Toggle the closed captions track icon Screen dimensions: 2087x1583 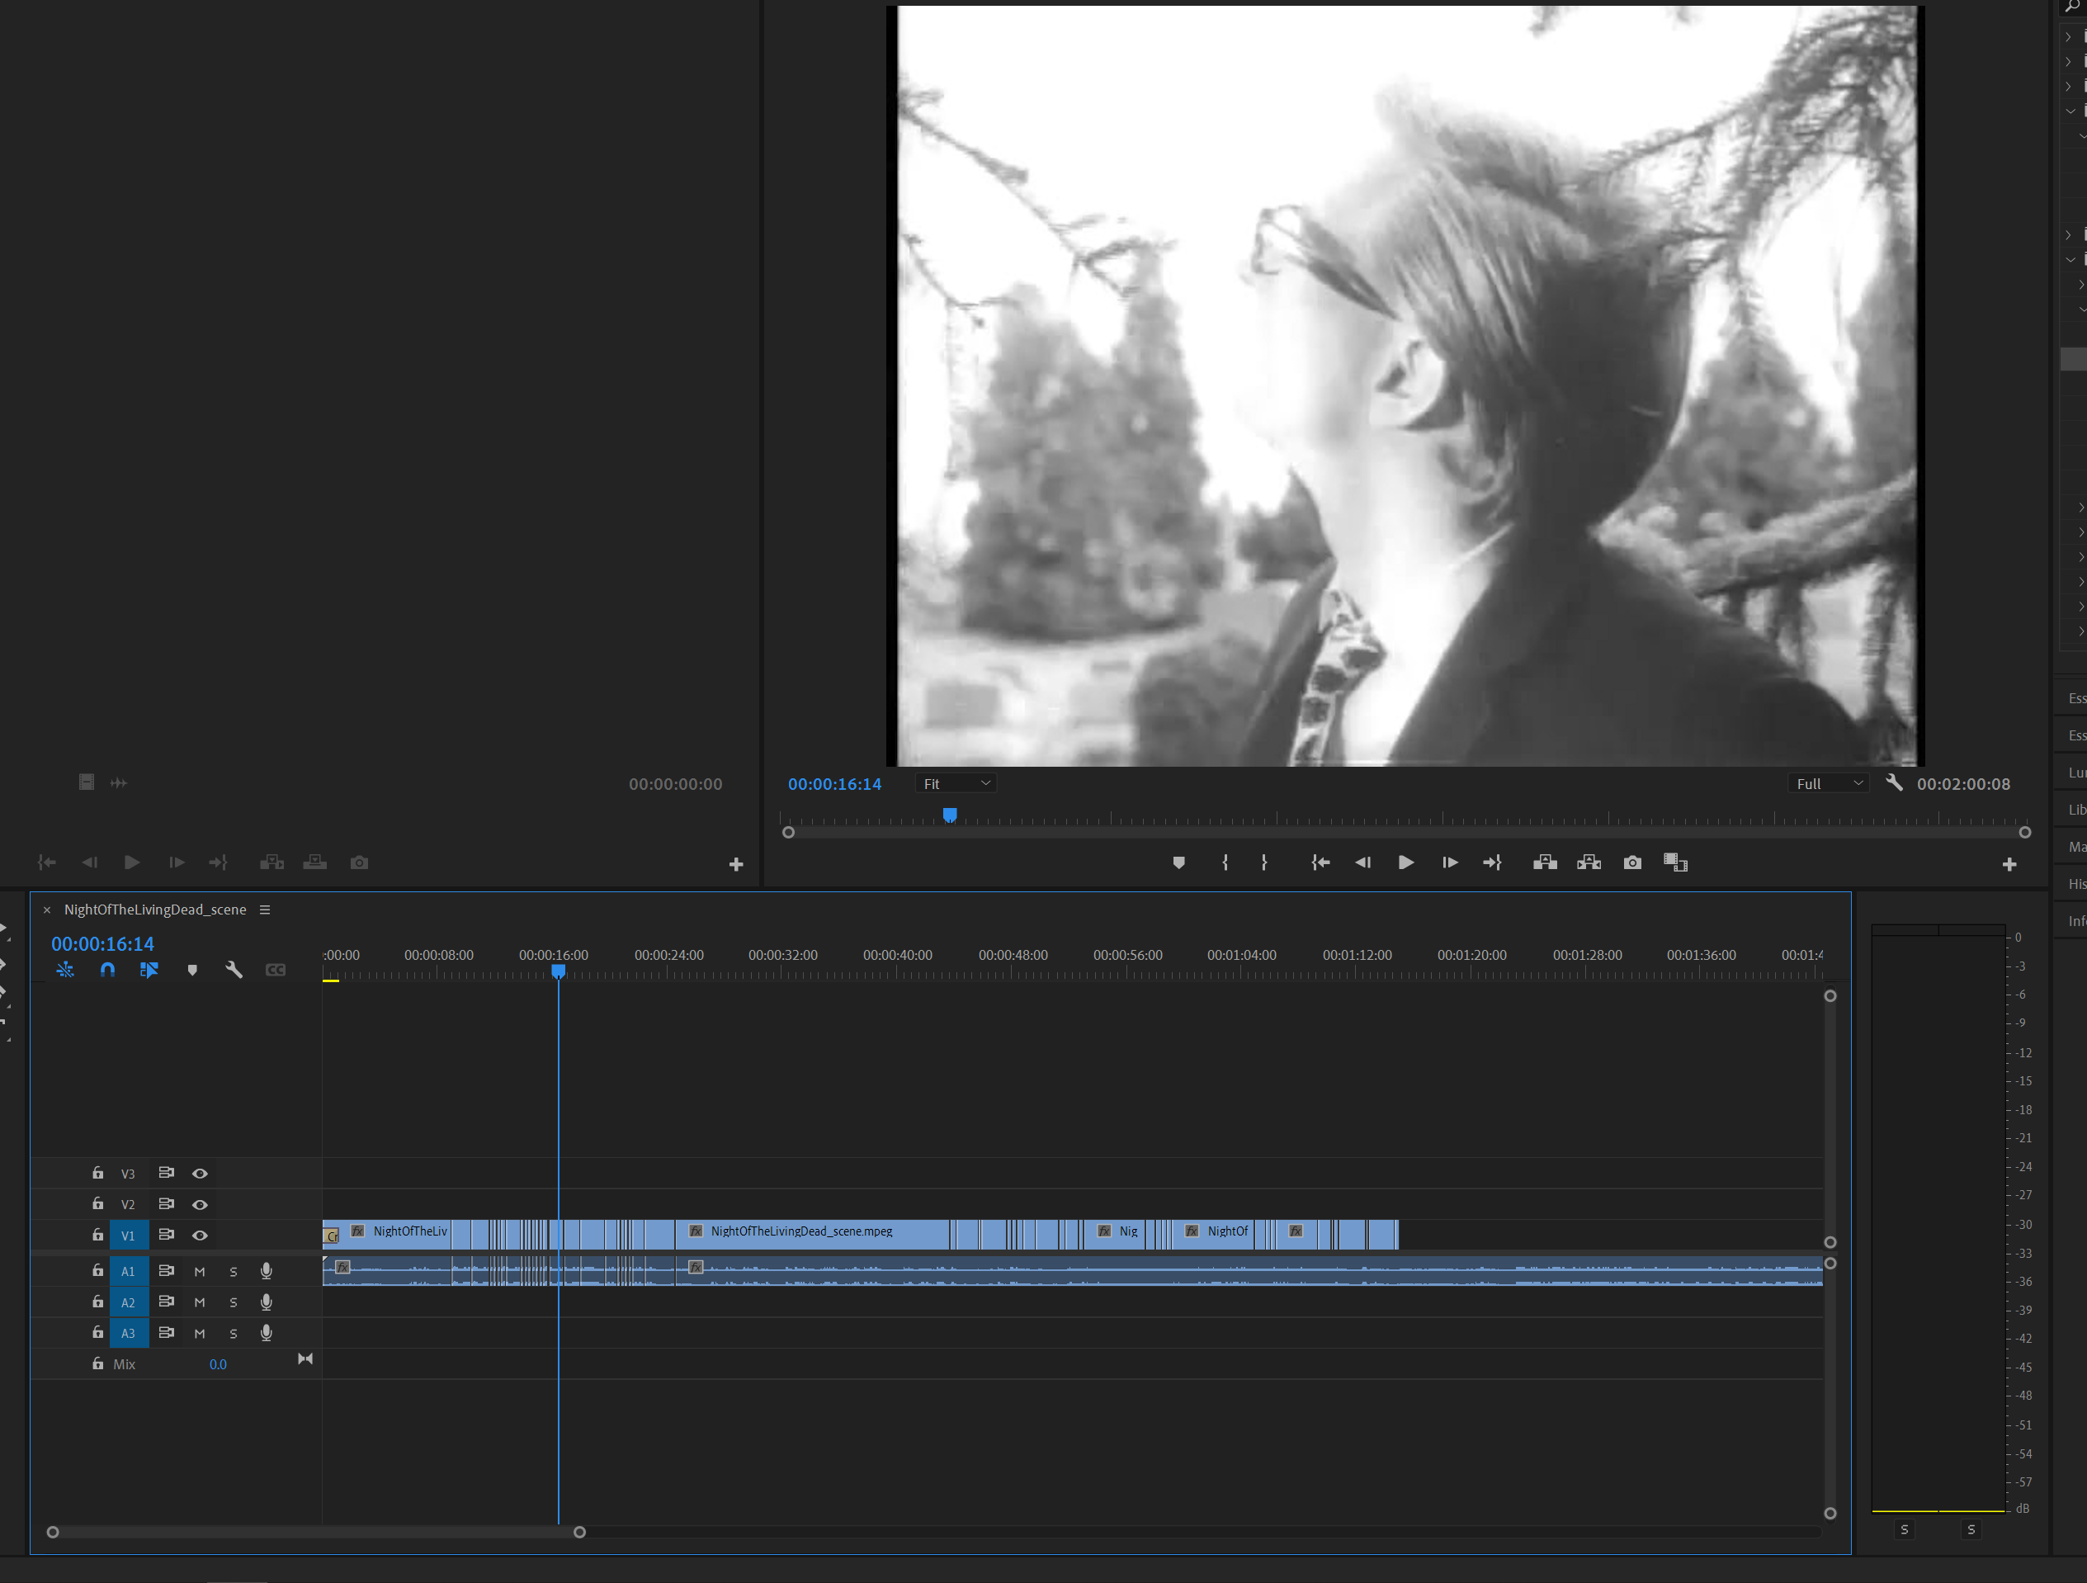click(276, 970)
